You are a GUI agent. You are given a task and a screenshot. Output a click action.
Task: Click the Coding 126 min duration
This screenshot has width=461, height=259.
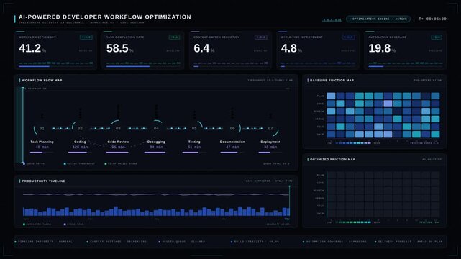(x=80, y=147)
